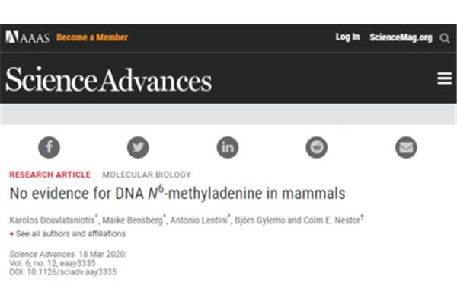Go to ScienceMag.org
The image size is (457, 305).
coord(401,37)
